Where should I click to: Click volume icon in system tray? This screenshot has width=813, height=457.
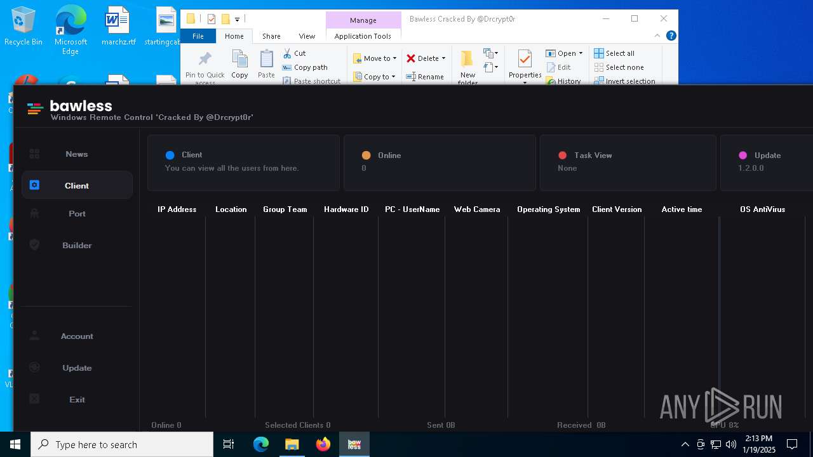point(731,444)
